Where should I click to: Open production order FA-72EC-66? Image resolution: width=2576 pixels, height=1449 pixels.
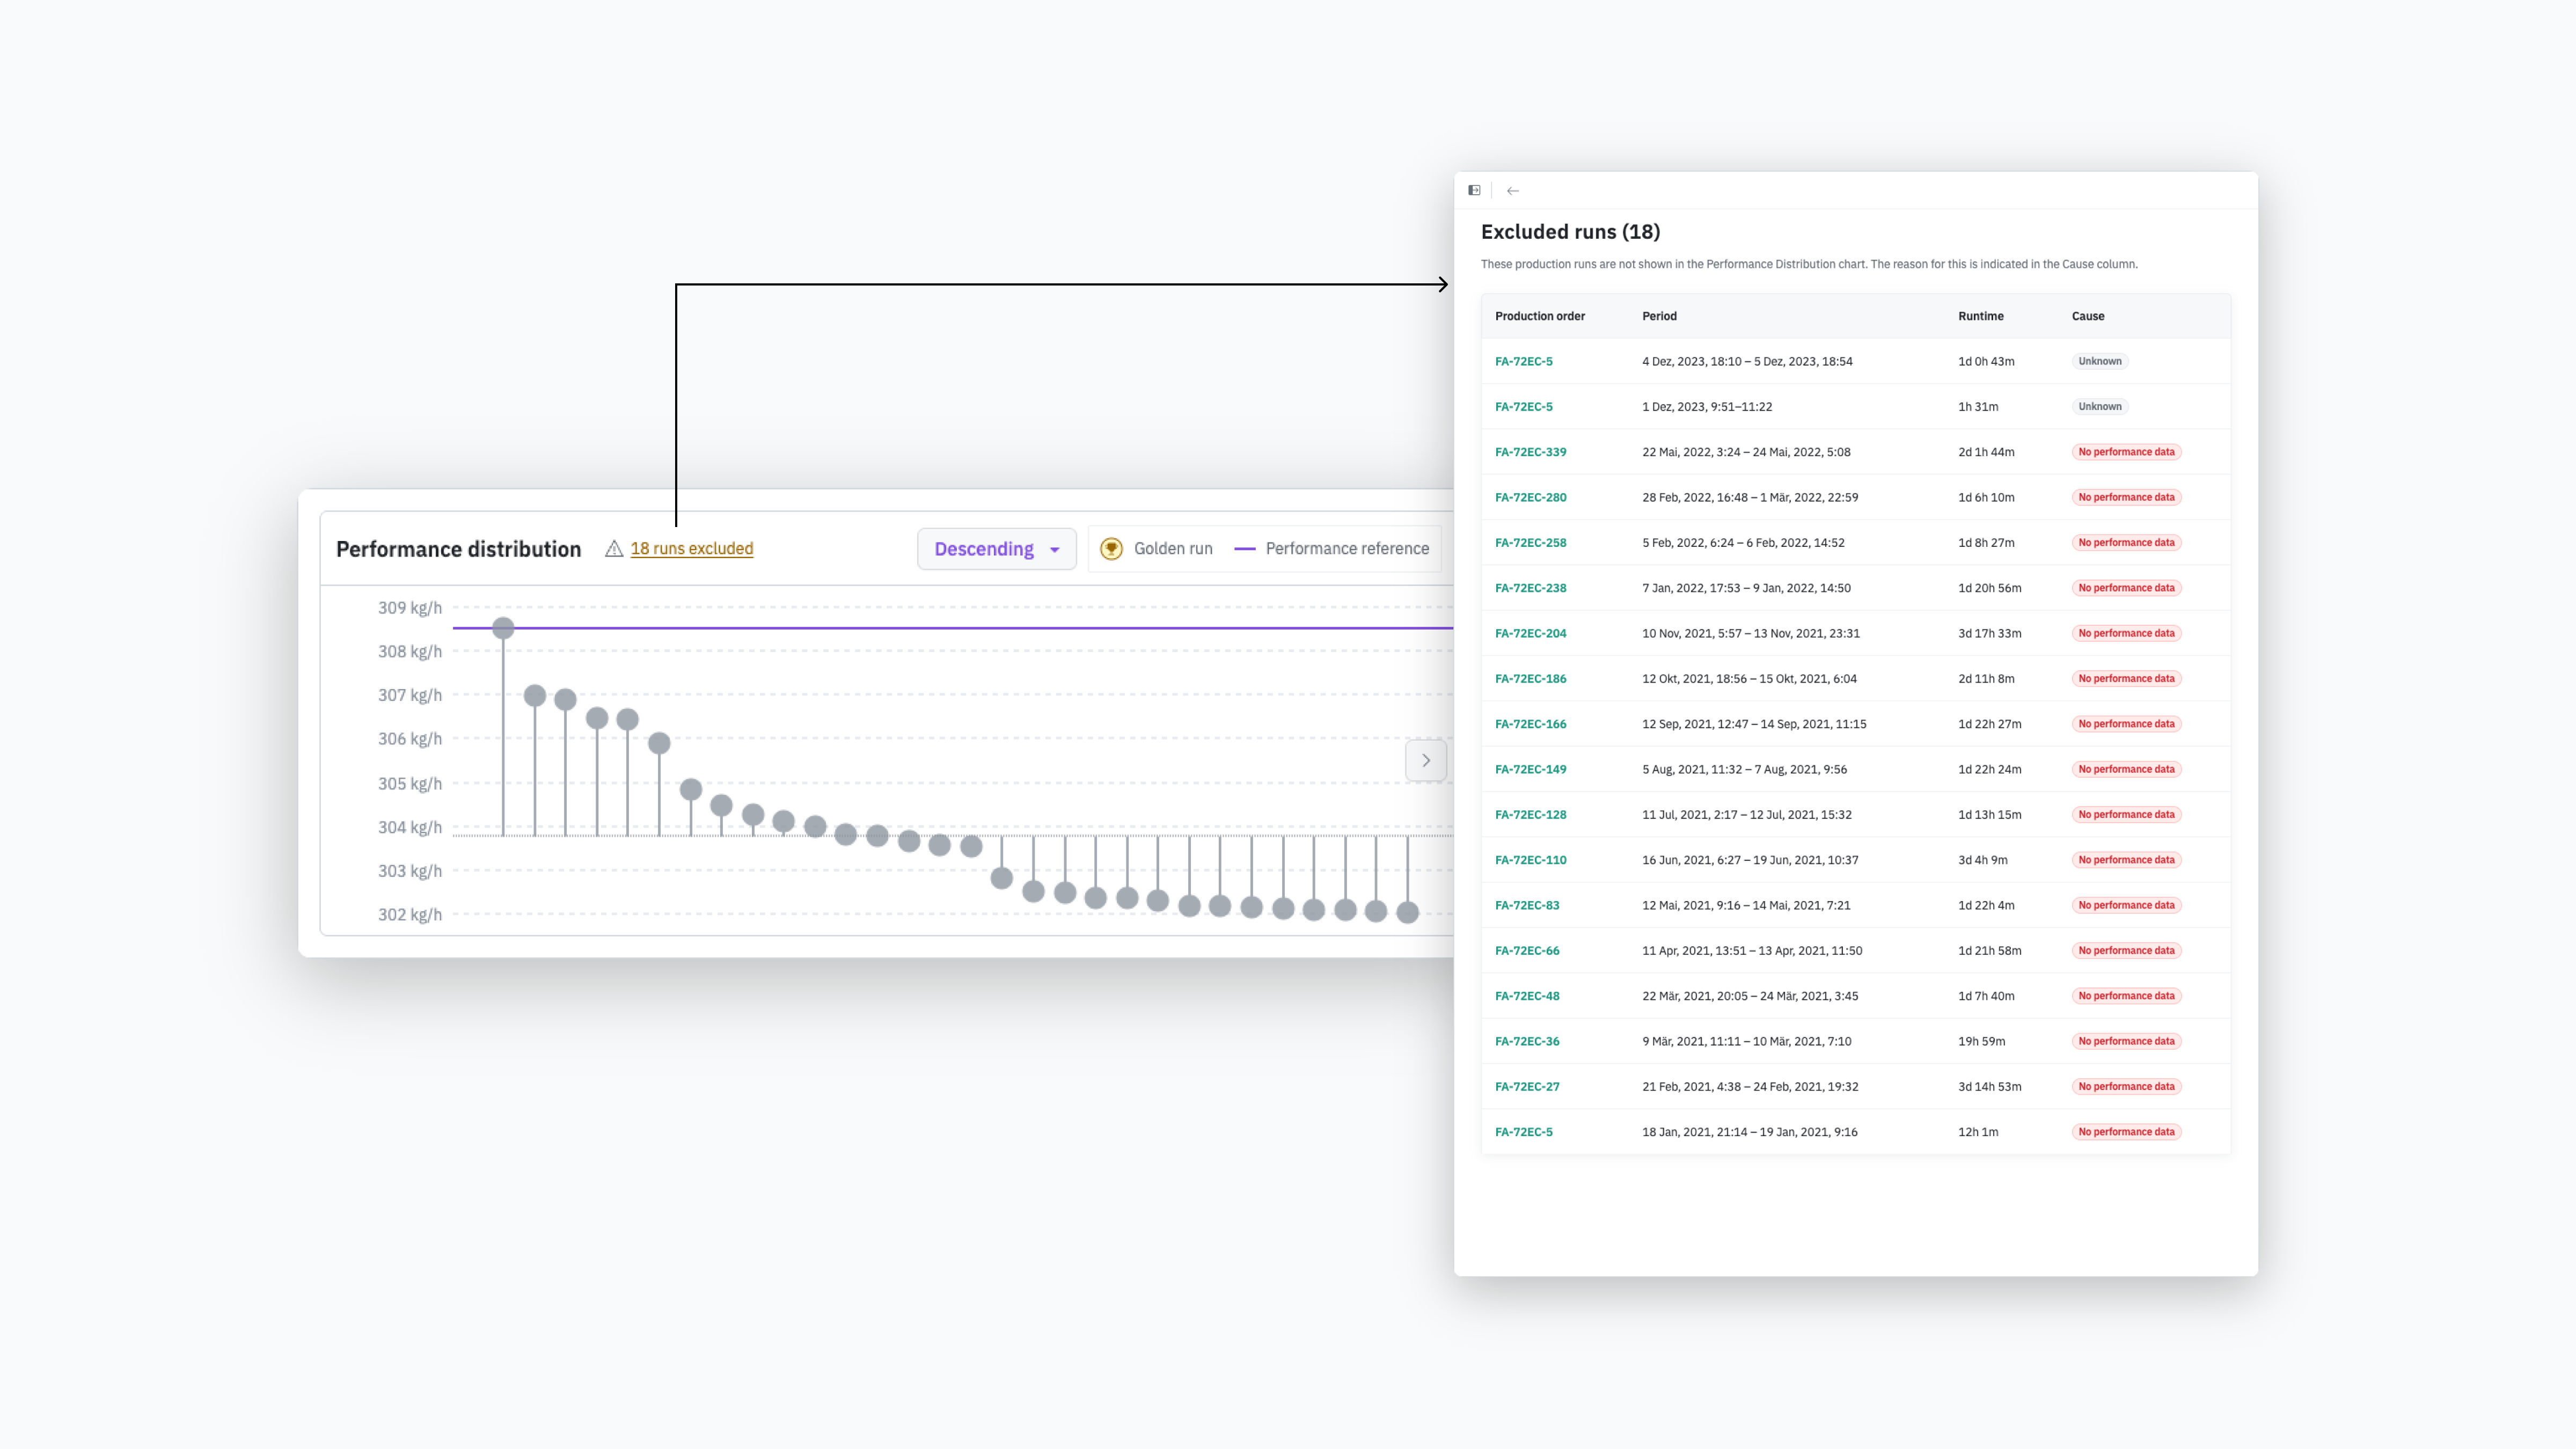(x=1527, y=950)
